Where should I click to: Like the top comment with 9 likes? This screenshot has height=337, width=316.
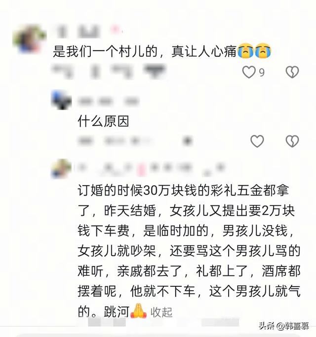(249, 72)
